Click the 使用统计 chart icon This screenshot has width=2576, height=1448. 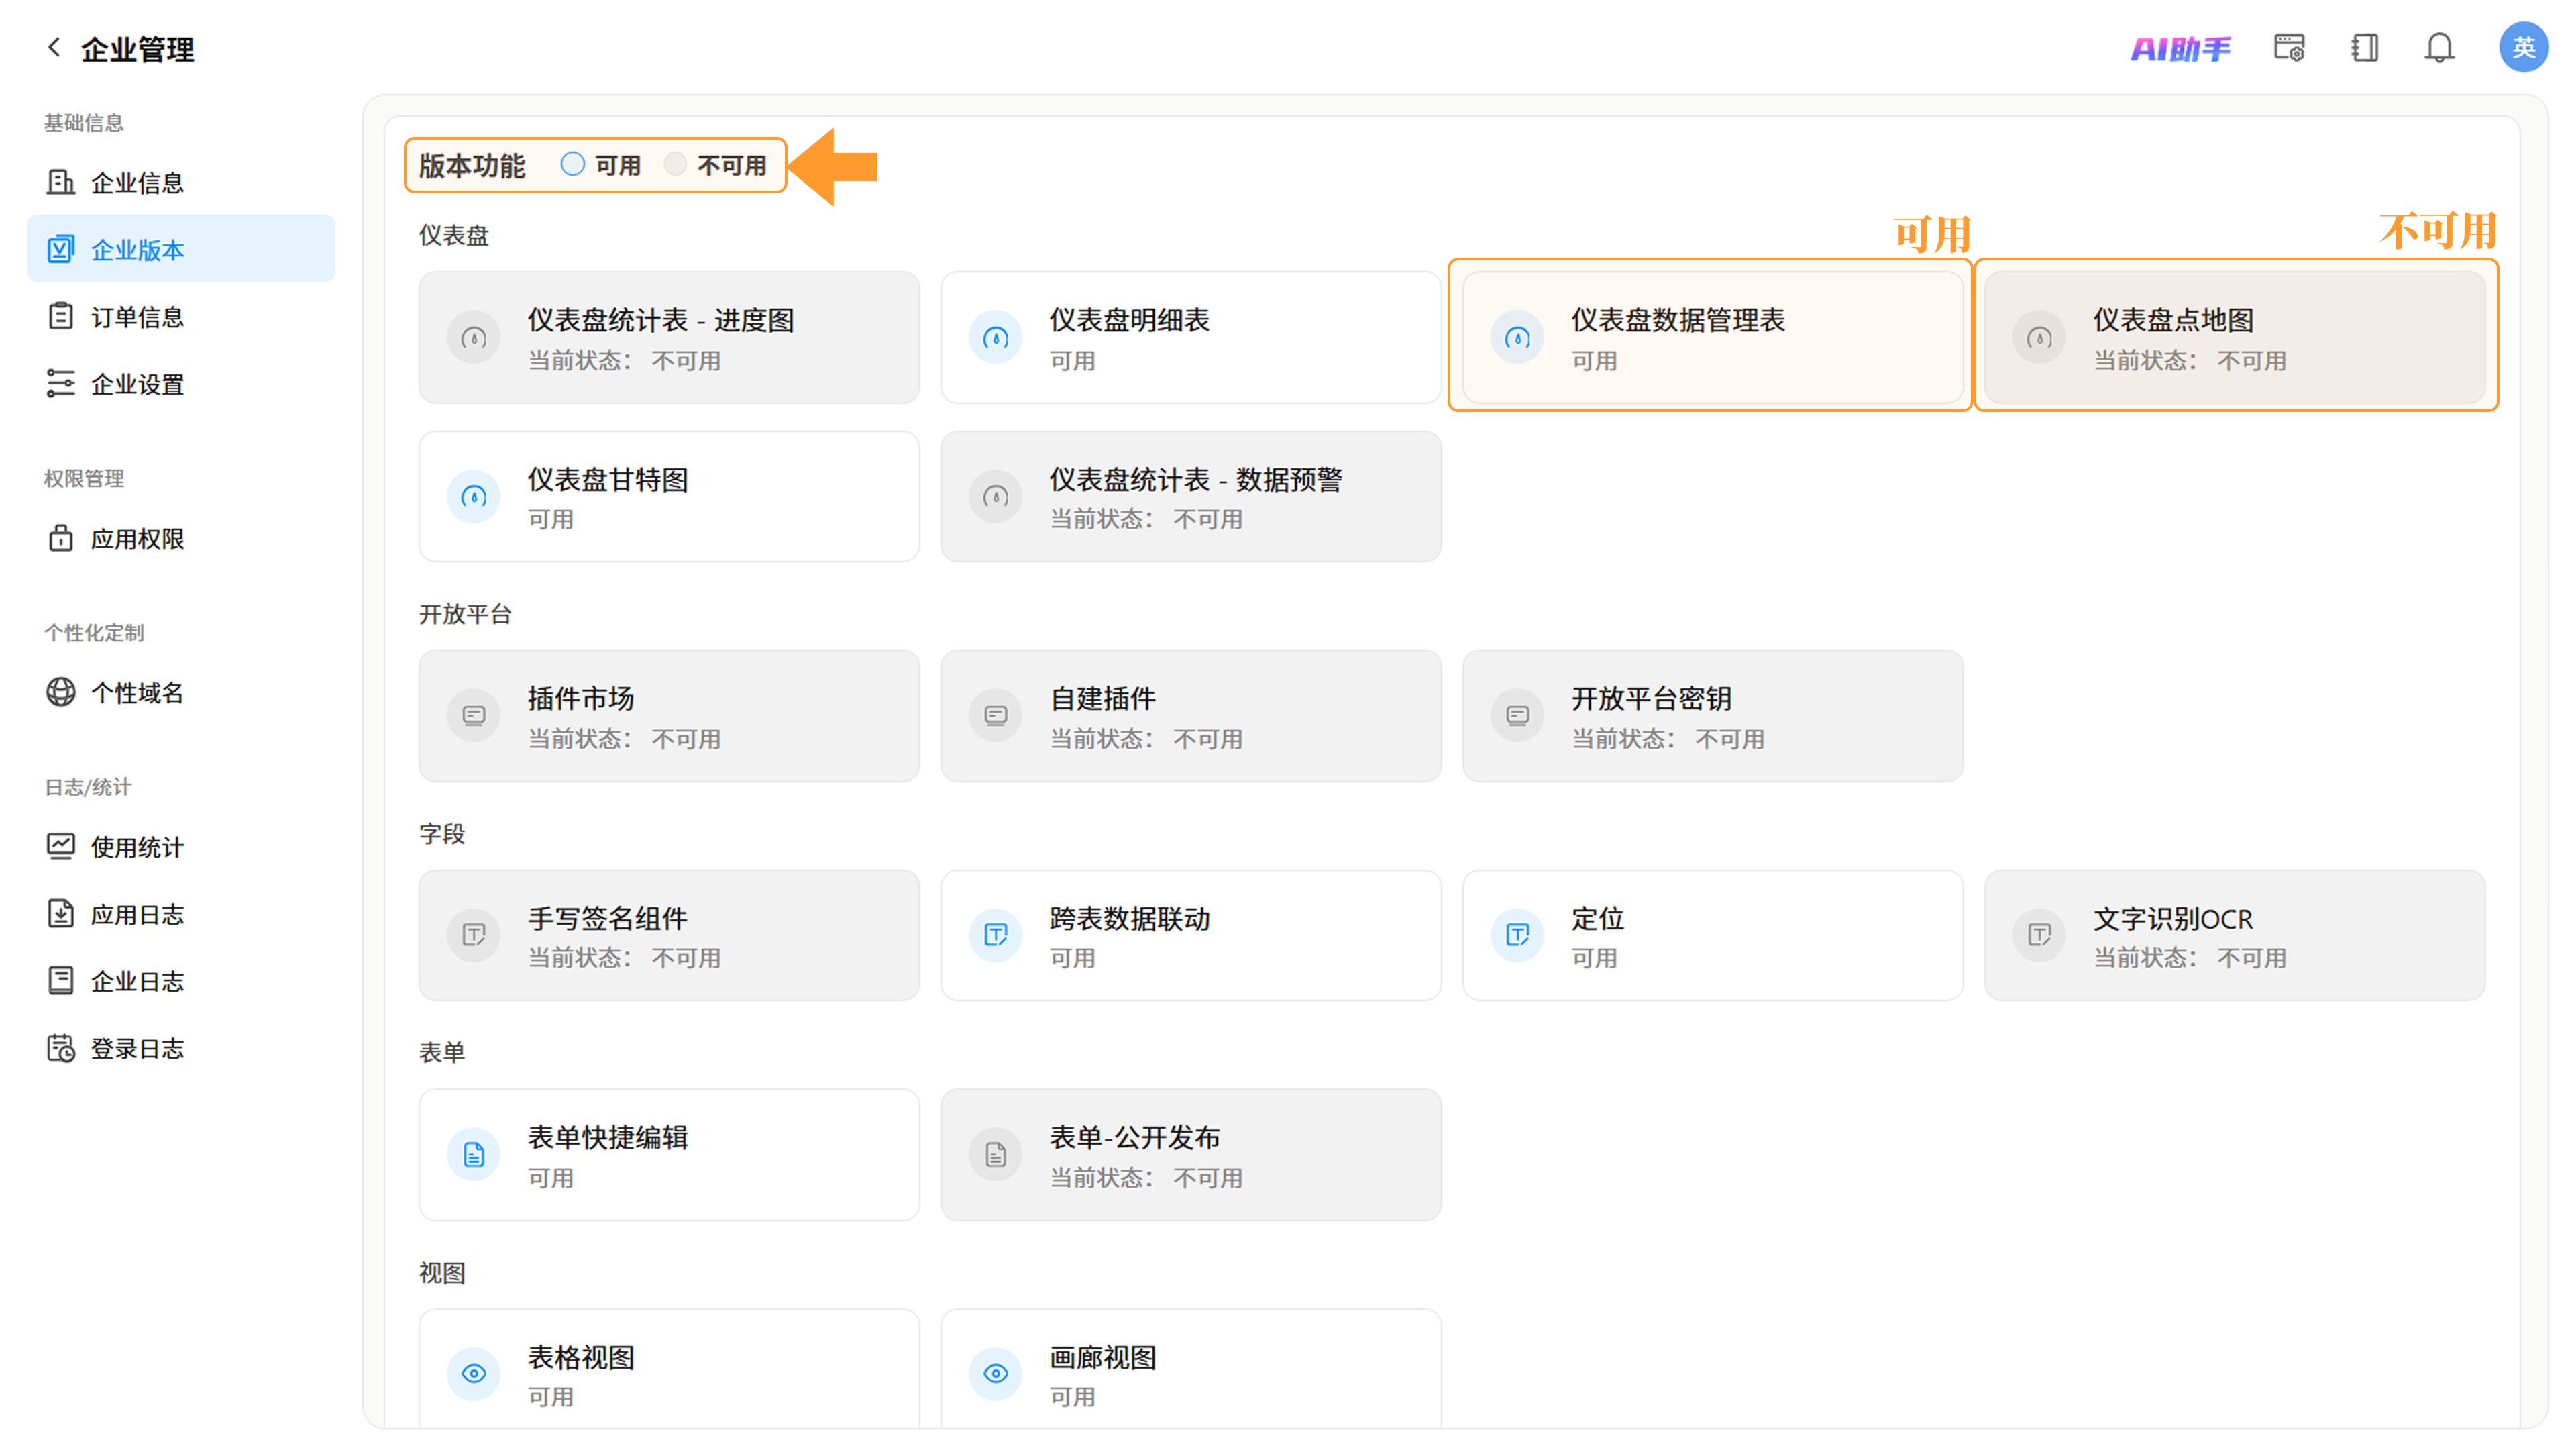(x=61, y=847)
